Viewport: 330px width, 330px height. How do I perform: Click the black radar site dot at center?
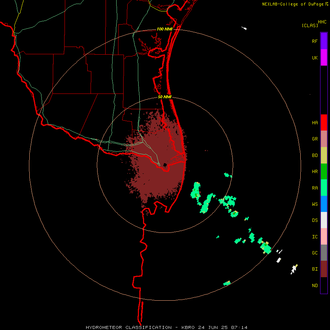point(165,165)
